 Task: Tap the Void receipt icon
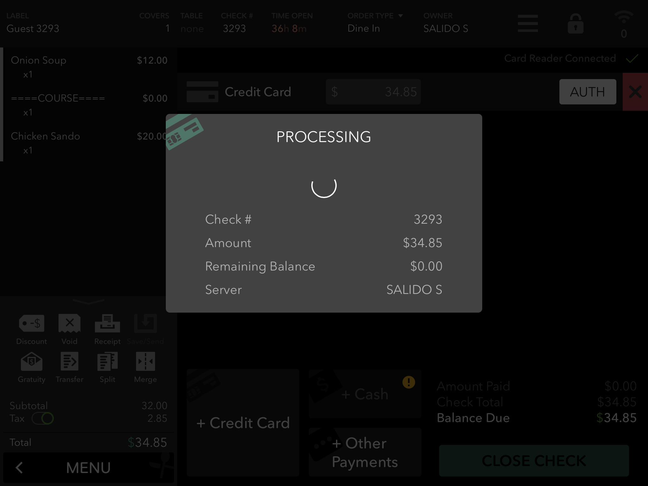click(x=69, y=324)
